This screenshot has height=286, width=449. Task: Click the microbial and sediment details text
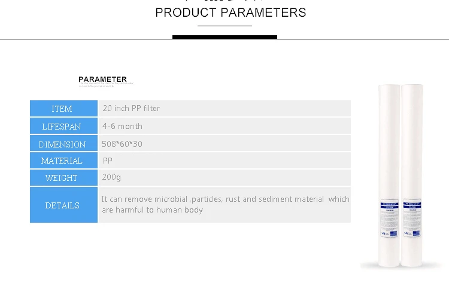coord(224,204)
